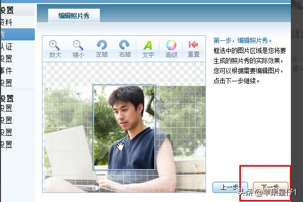303x202 pixels.
Task: Switch to the 编辑照片秀 tab
Action: tap(74, 16)
